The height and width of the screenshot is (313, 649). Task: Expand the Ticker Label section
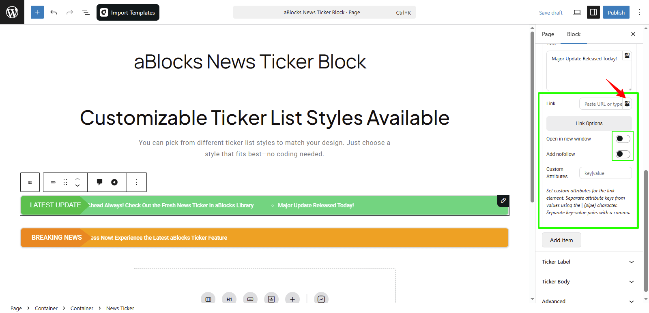pyautogui.click(x=589, y=262)
